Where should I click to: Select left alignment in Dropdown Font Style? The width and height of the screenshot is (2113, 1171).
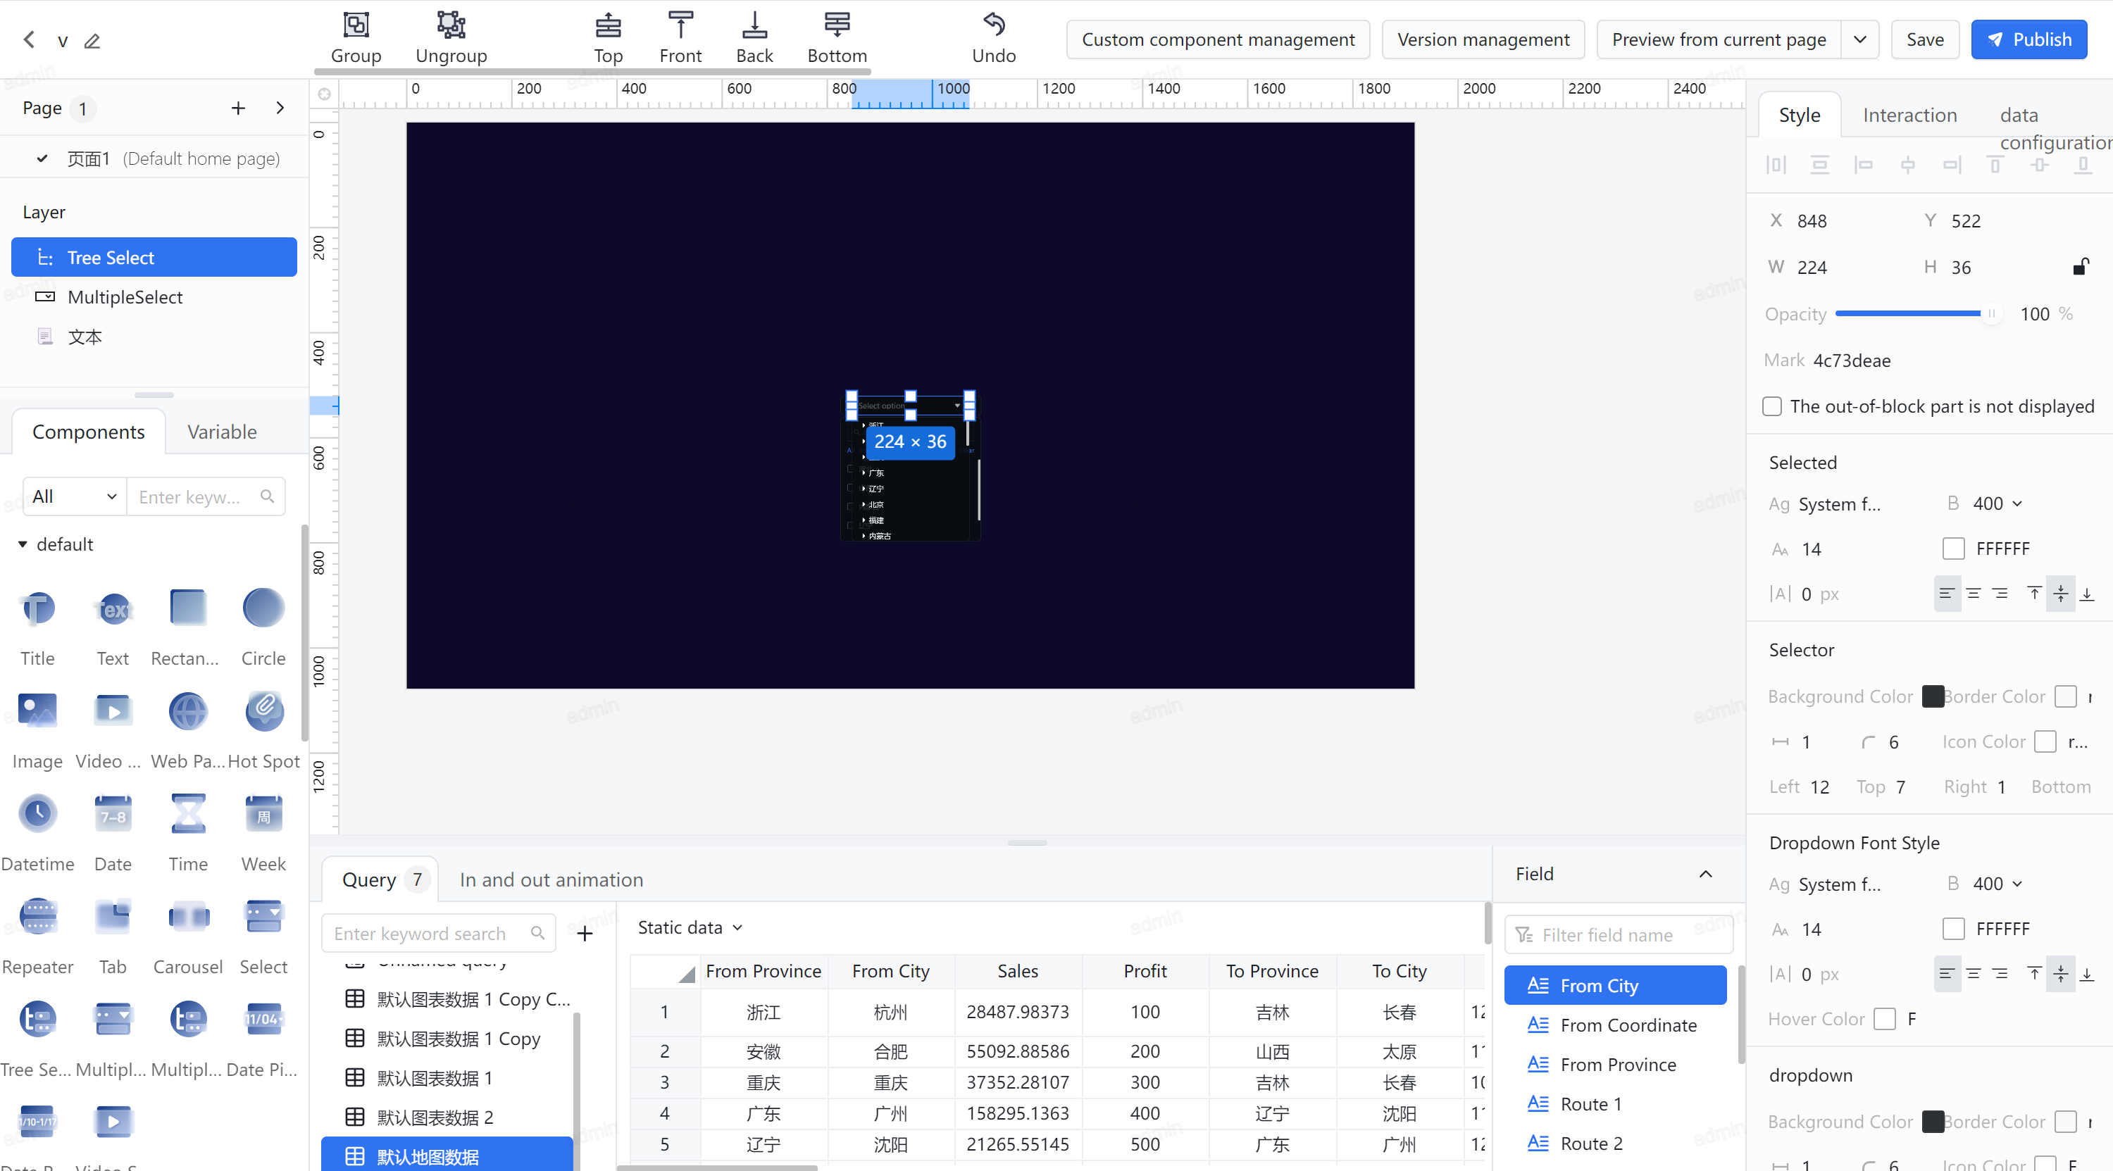tap(1947, 975)
